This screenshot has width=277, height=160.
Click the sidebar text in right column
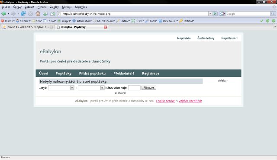click(223, 80)
